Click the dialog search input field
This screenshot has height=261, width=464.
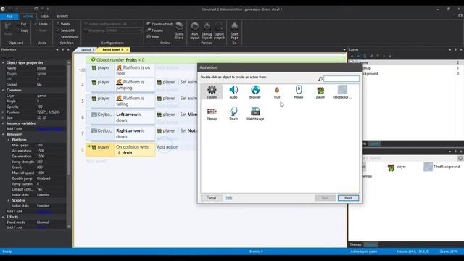pyautogui.click(x=341, y=79)
